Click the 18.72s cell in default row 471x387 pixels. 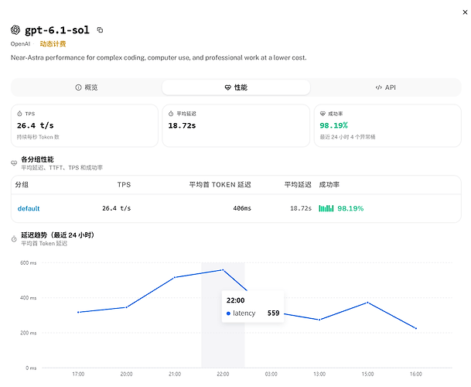point(301,208)
